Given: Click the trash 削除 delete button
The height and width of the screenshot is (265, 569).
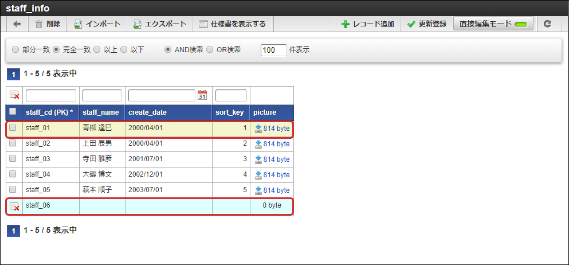Looking at the screenshot, I should (x=47, y=24).
